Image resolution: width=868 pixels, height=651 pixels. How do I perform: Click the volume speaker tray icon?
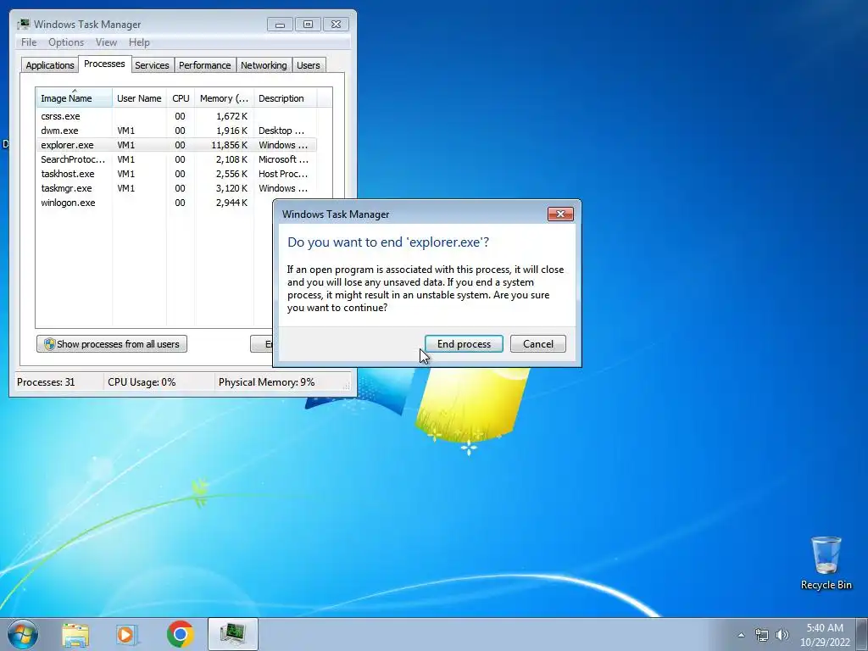coord(782,635)
